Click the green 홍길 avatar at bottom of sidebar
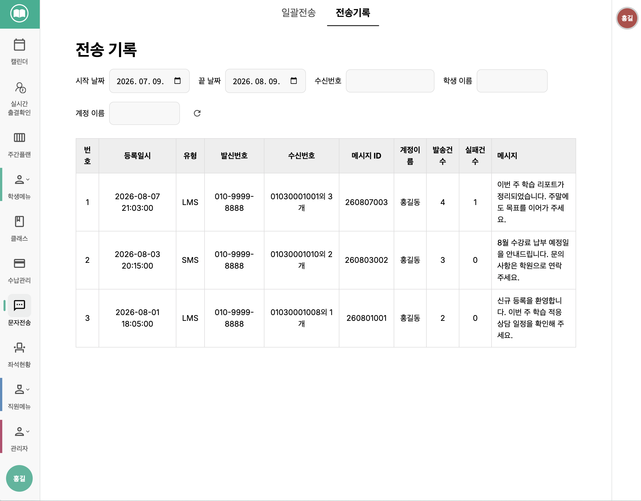The height and width of the screenshot is (501, 641). tap(19, 478)
